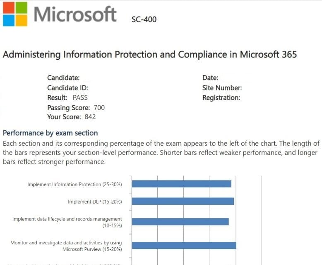This screenshot has width=322, height=265.
Task: Click the Administering Information Protection exam title
Action: (150, 54)
